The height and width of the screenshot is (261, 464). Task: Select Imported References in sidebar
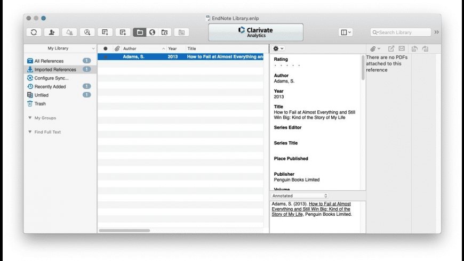click(55, 69)
